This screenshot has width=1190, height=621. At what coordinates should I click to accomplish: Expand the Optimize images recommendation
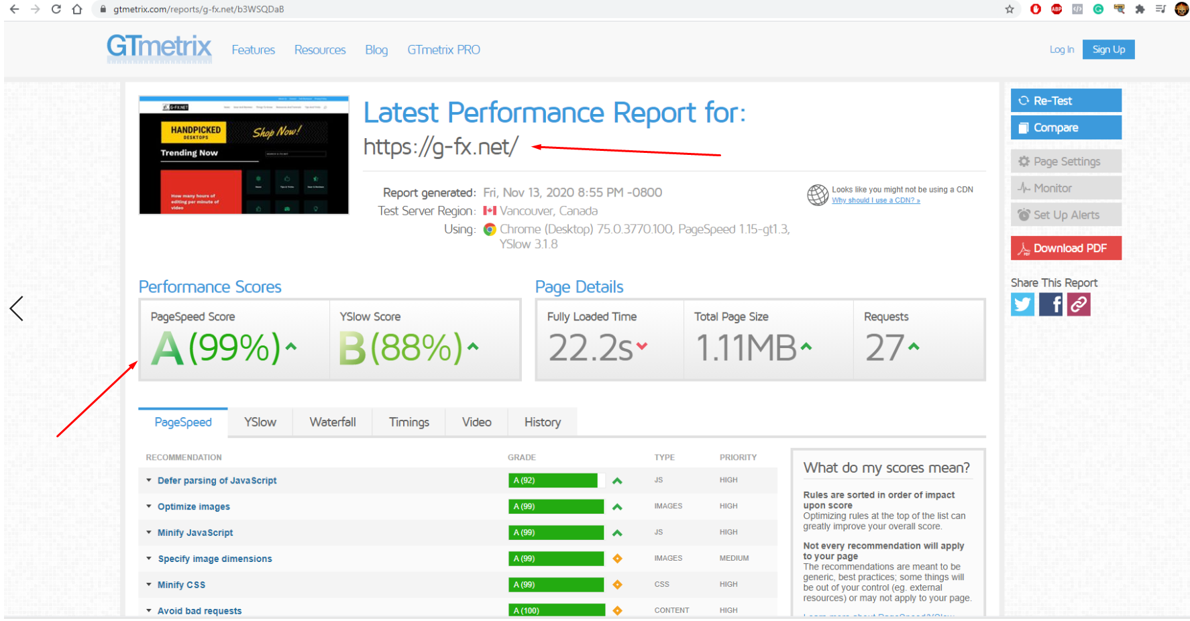pos(193,507)
